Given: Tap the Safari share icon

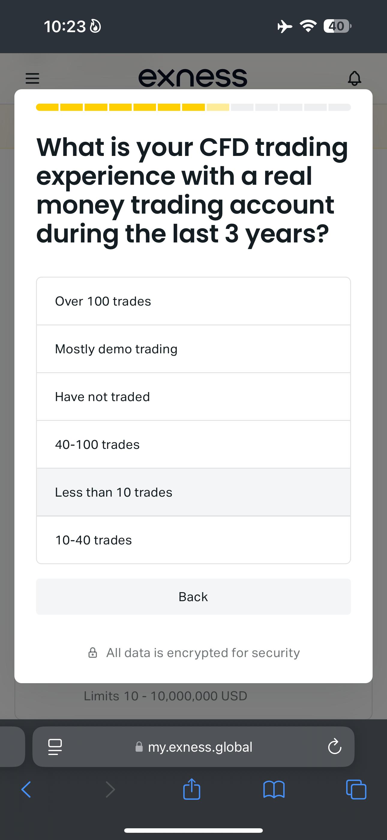Looking at the screenshot, I should click(191, 789).
